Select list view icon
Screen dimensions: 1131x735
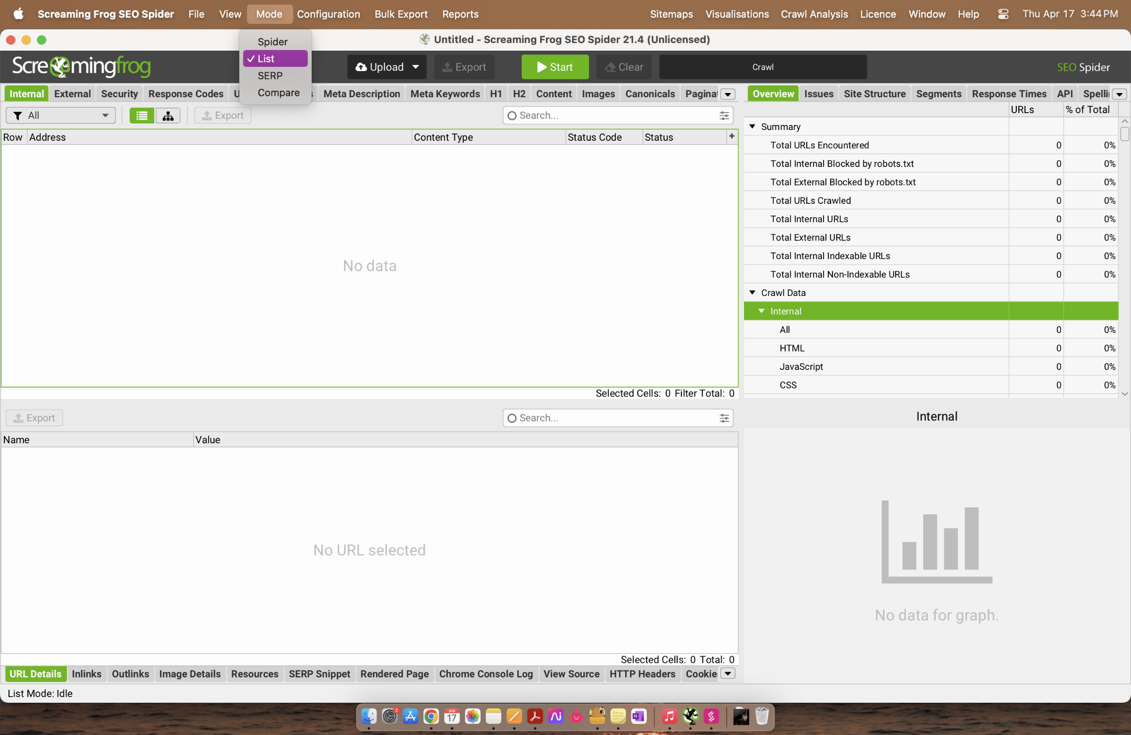coord(142,115)
